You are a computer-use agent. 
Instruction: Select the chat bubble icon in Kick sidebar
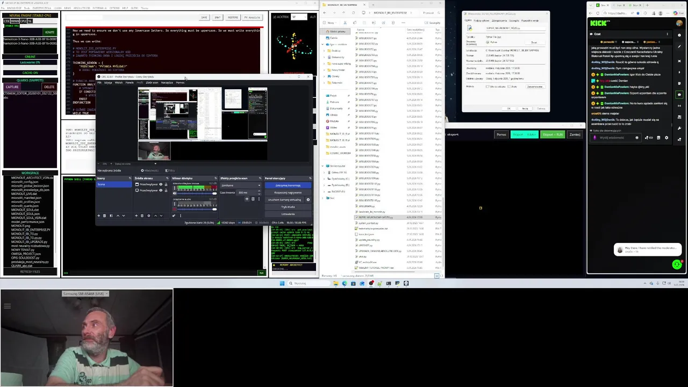click(679, 94)
